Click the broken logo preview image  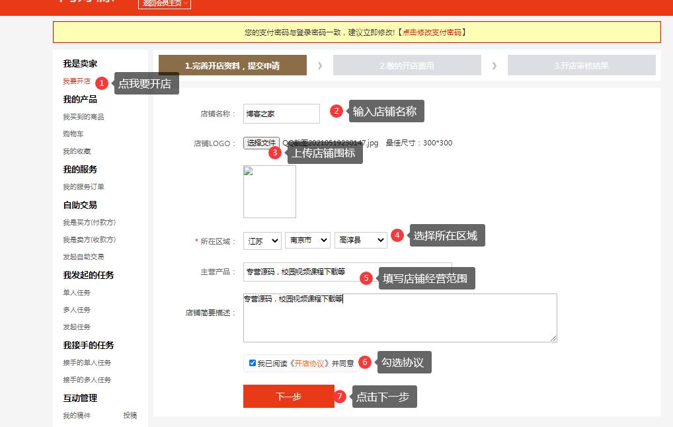click(269, 191)
